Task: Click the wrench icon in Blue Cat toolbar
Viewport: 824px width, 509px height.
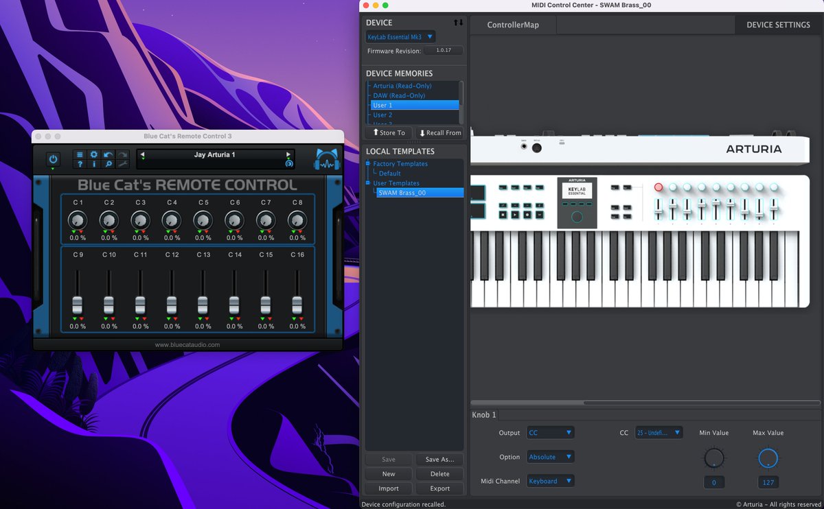Action: pos(123,164)
